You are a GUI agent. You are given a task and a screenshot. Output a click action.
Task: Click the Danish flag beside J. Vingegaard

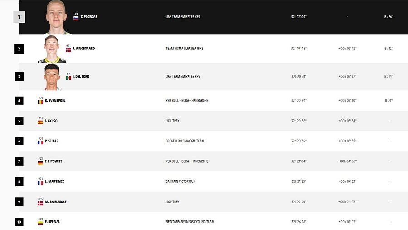68,50
